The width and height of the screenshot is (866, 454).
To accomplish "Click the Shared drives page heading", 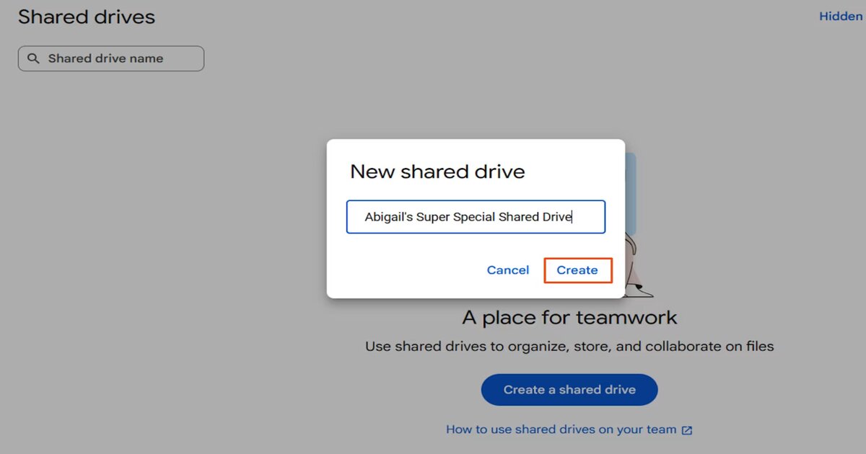I will pos(87,17).
